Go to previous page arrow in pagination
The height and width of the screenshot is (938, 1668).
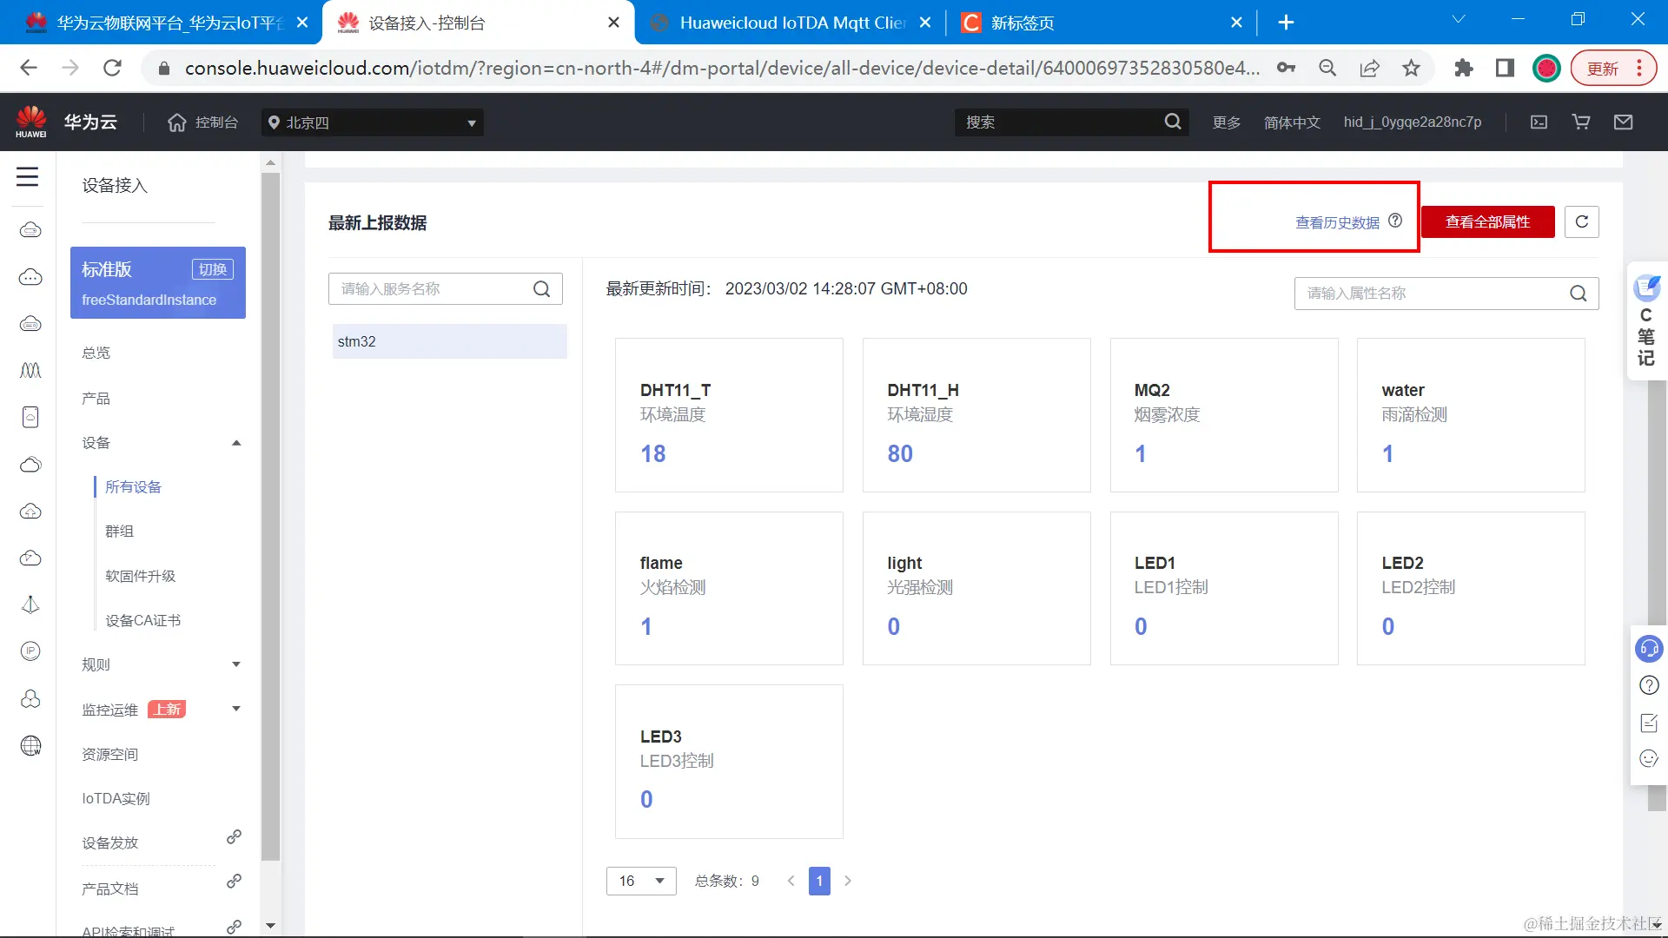click(x=791, y=881)
